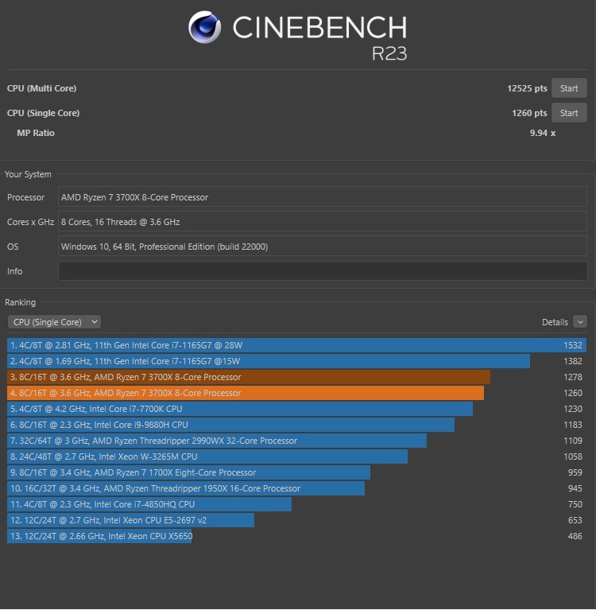Viewport: 596px width, 610px height.
Task: Click the score 1532 in ranking list
Action: pos(573,345)
